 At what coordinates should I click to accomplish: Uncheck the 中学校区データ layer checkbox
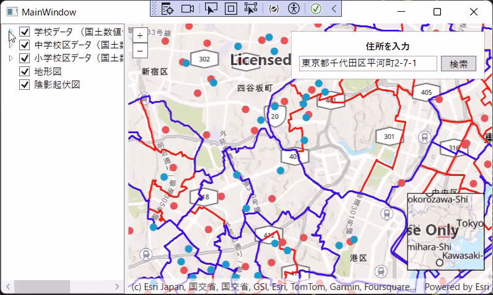pos(25,45)
